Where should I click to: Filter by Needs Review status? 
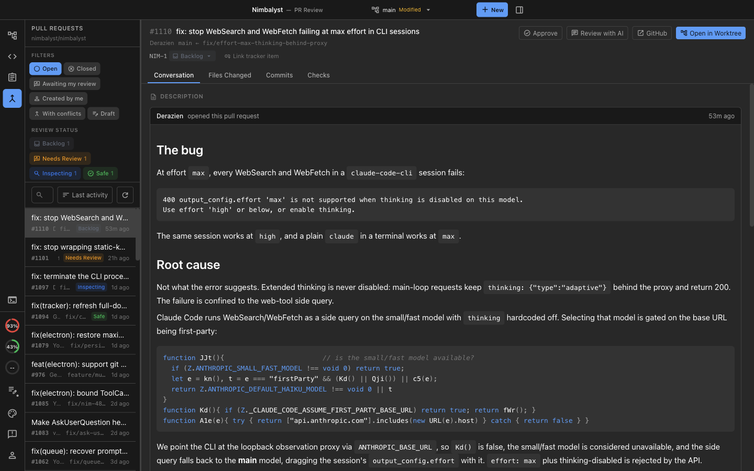(x=60, y=159)
